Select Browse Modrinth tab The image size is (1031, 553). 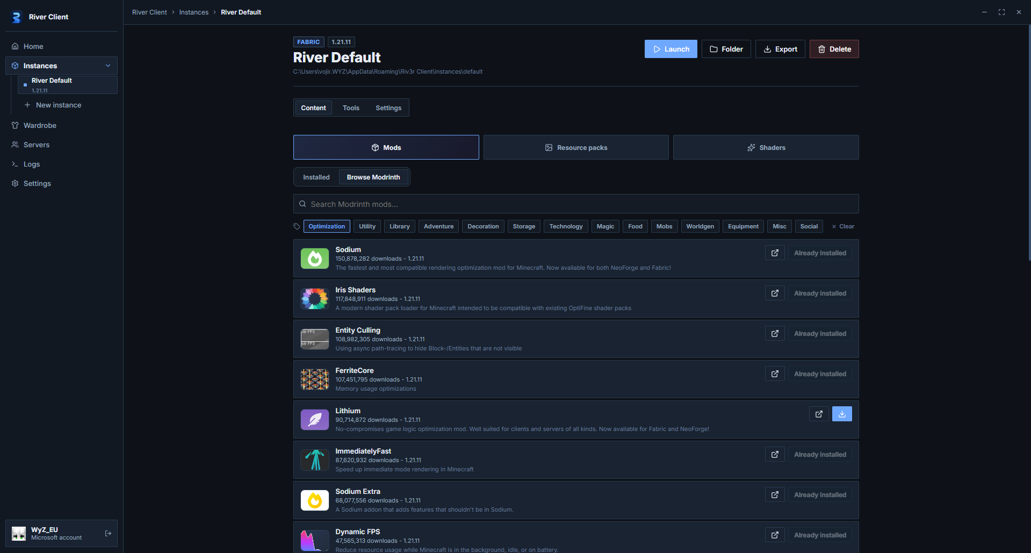373,177
